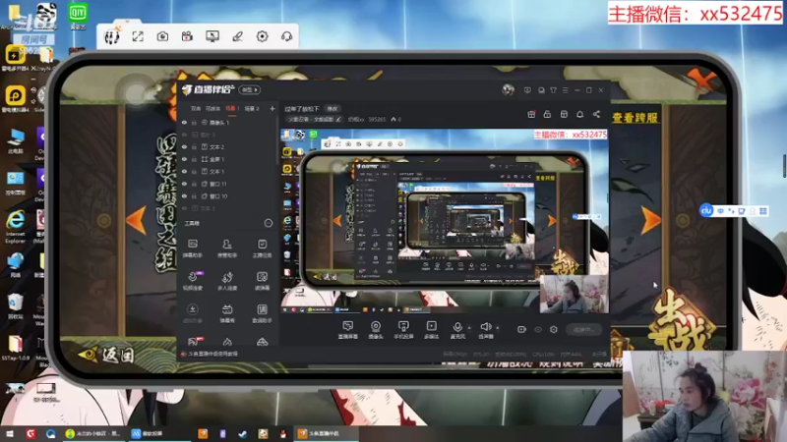This screenshot has width=787, height=442.
Task: Click the 修改 button beside stream title
Action: (x=333, y=109)
